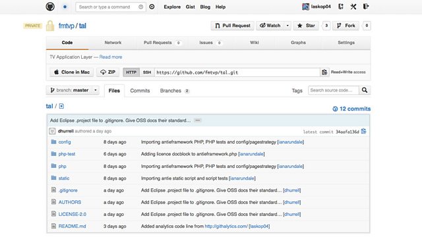This screenshot has height=237, width=422.
Task: Click the sign out icon
Action: [366, 7]
